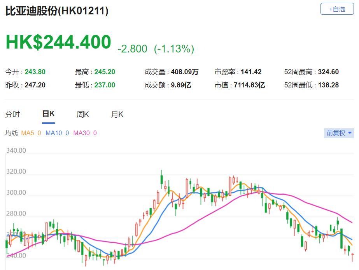Image resolution: width=359 pixels, height=270 pixels.
Task: Click the 52周最低 value 138.28
Action: pyautogui.click(x=328, y=85)
